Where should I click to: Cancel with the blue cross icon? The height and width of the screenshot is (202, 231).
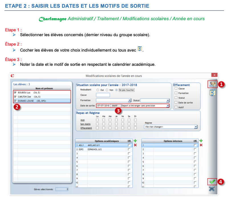tap(212, 188)
